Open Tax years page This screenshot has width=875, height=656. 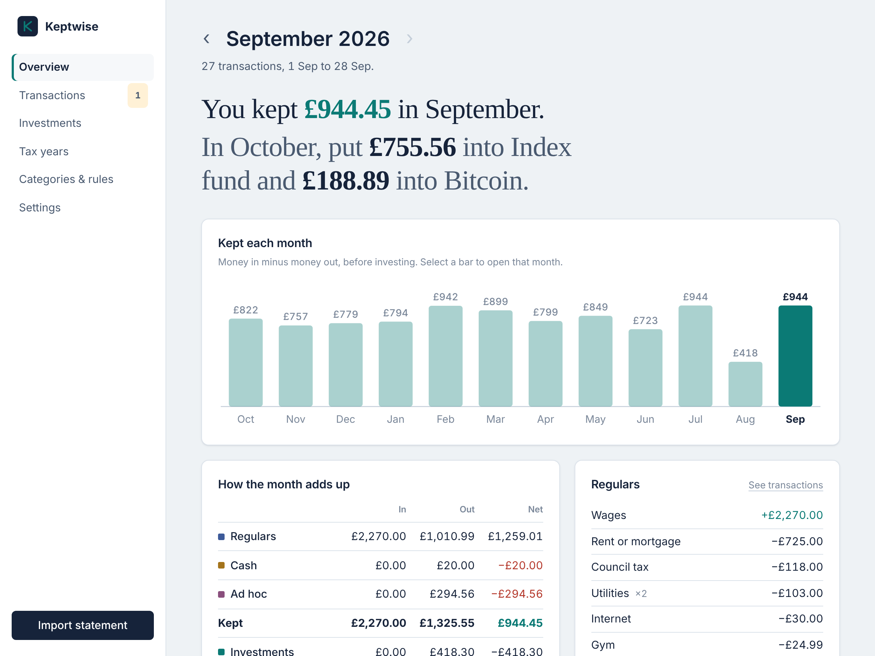83,152
